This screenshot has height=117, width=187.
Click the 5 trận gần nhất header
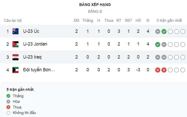click(x=169, y=20)
